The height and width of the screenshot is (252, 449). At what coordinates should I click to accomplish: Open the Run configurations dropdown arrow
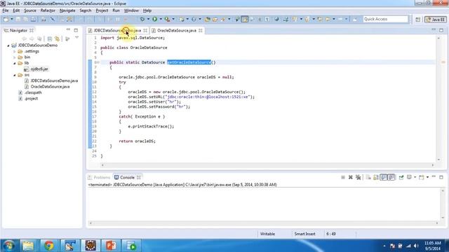click(161, 19)
